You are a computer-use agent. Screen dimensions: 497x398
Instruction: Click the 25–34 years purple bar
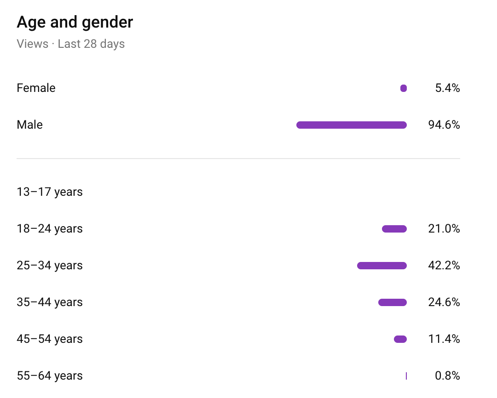pos(382,266)
